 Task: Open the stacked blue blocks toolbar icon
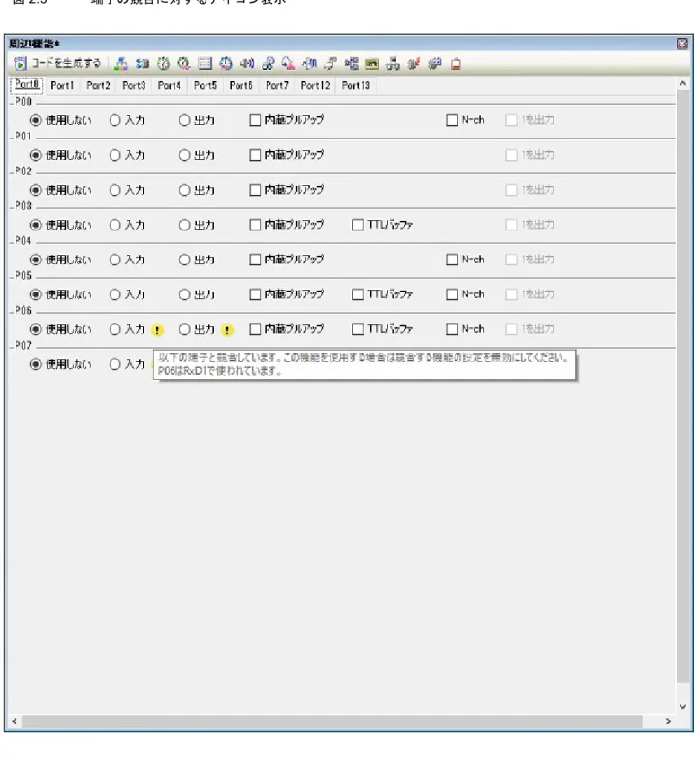tap(352, 64)
